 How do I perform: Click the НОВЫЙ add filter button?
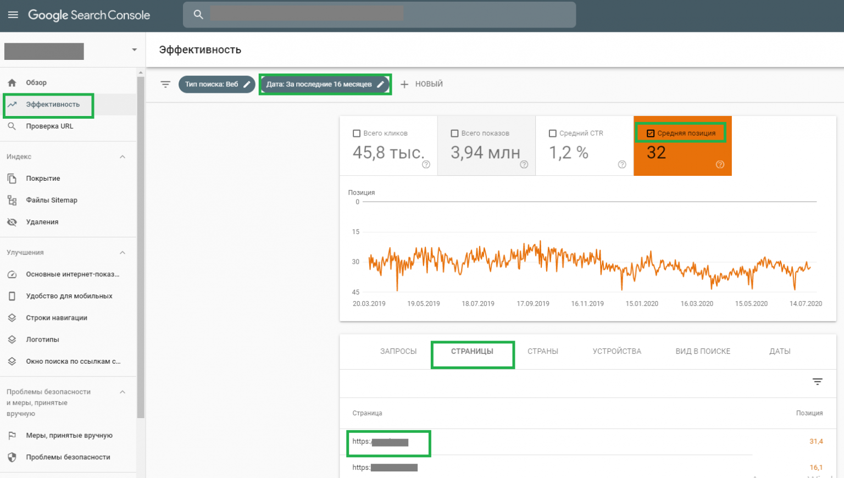(x=422, y=84)
